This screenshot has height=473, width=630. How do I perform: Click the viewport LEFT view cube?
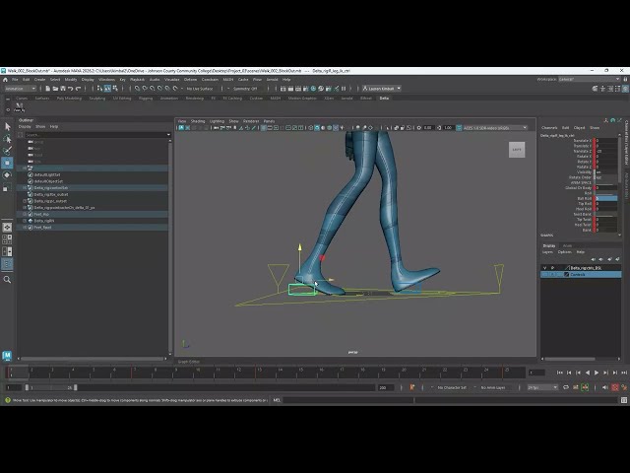click(x=517, y=150)
